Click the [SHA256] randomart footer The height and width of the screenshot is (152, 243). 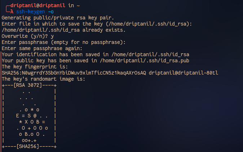tap(29, 146)
